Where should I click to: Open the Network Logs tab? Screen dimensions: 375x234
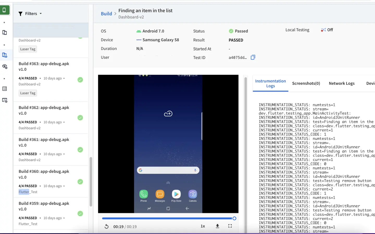(341, 83)
